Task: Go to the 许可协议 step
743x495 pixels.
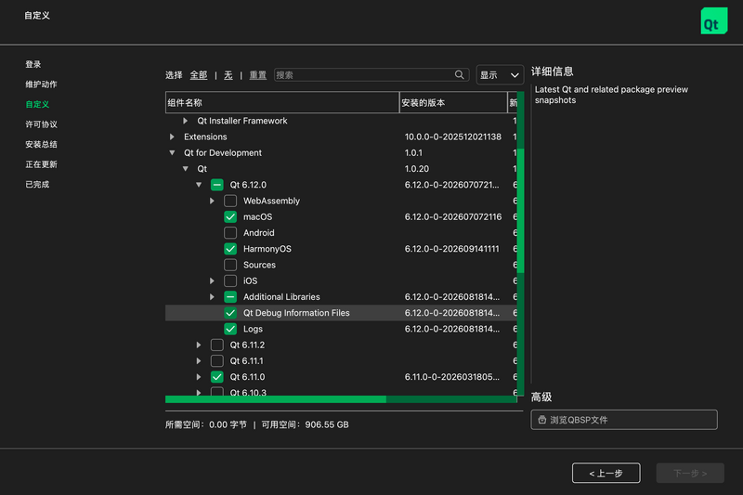Action: 41,124
